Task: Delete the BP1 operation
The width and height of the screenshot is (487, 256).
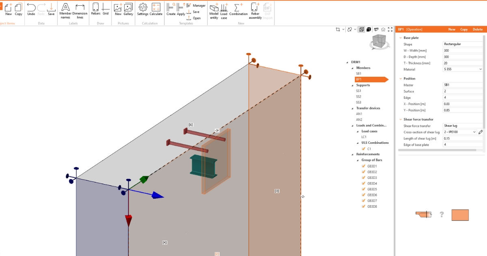Action: coord(478,29)
